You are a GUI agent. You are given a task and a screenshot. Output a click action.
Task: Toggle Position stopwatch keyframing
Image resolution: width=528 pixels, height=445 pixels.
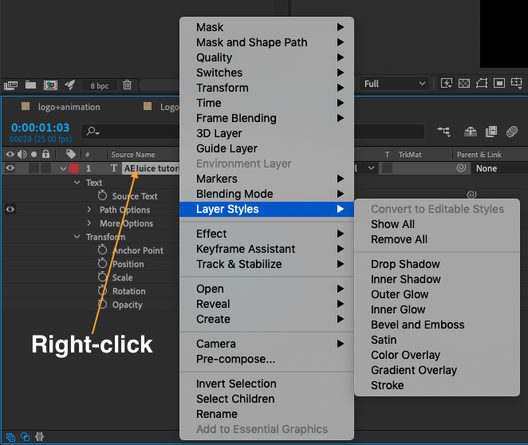pos(102,263)
